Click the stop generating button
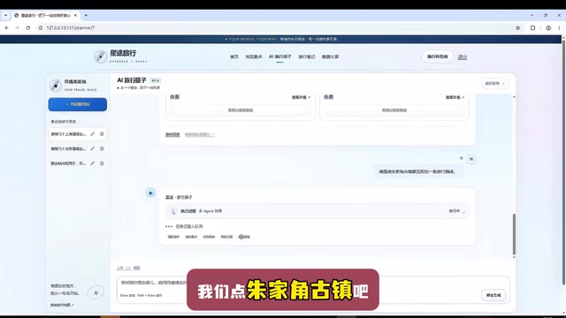Viewport: 566px width, 318px height. tap(493, 295)
